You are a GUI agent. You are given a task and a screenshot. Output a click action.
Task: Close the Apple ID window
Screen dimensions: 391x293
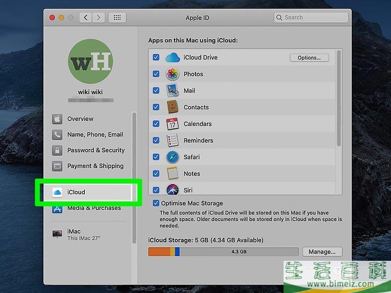pyautogui.click(x=52, y=17)
